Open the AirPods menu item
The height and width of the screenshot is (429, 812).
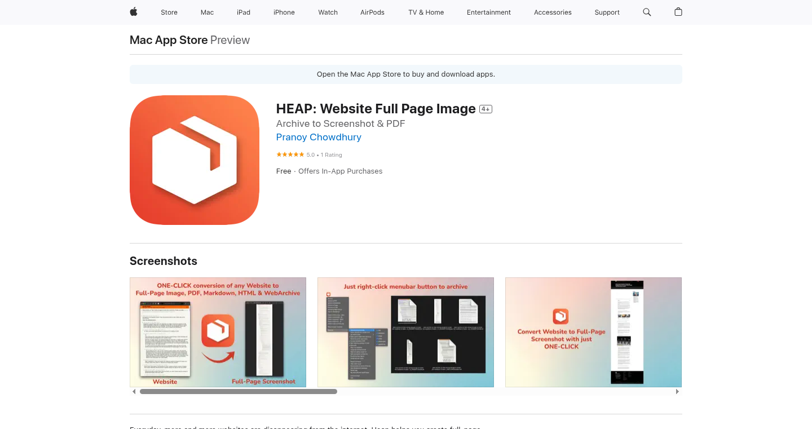pos(373,12)
